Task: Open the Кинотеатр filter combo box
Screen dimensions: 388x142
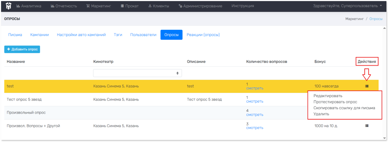Action: tap(137, 73)
